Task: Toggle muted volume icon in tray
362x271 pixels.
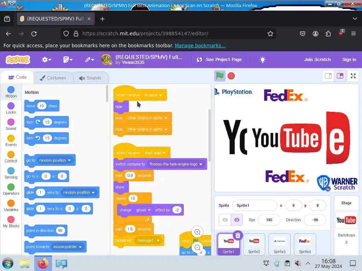Action: tap(298, 263)
